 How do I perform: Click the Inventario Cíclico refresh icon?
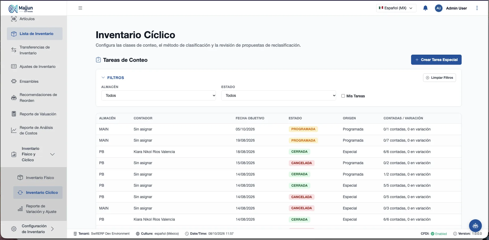point(20,193)
